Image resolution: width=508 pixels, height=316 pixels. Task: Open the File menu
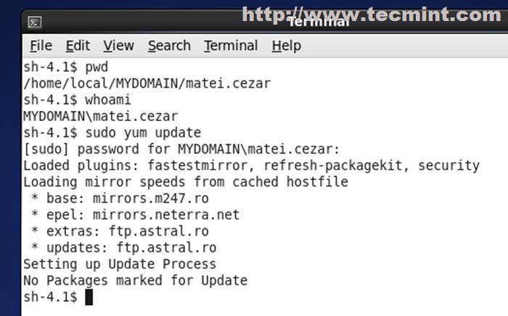point(41,46)
